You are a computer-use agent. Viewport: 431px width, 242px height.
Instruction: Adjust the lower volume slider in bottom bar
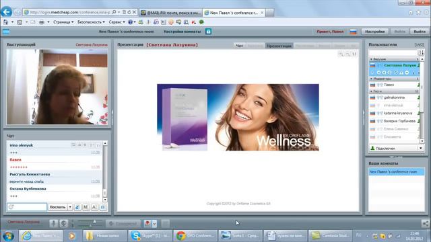[x=90, y=226]
